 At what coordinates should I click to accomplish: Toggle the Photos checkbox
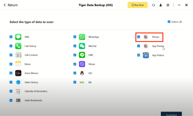click(x=139, y=37)
